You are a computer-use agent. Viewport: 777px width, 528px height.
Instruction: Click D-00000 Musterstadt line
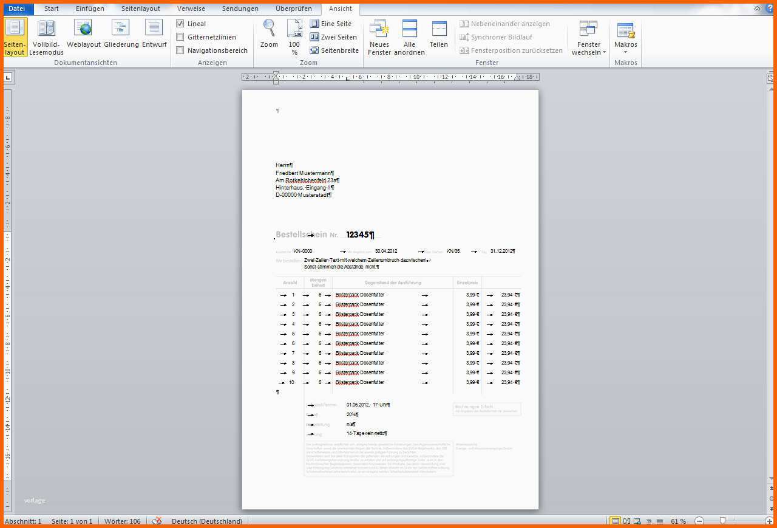pos(304,195)
